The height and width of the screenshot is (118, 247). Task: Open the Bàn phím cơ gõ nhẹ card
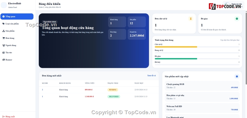point(202,97)
